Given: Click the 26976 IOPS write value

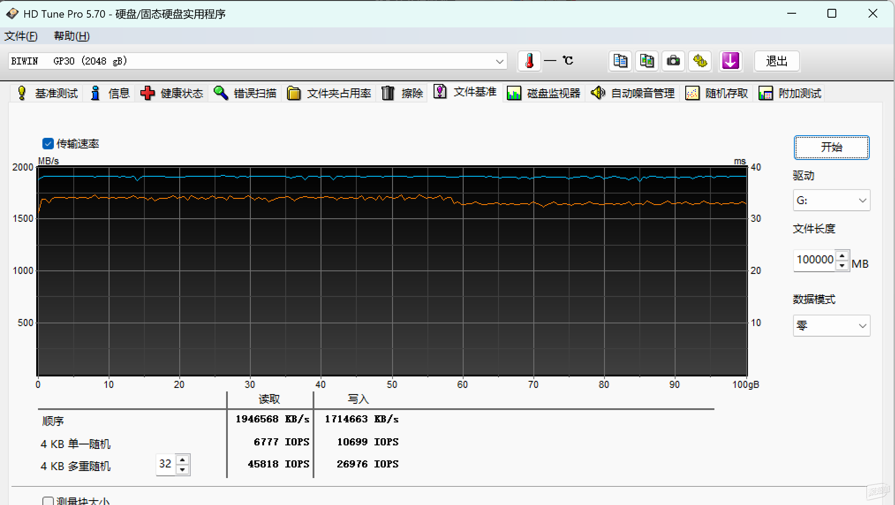Looking at the screenshot, I should 368,464.
